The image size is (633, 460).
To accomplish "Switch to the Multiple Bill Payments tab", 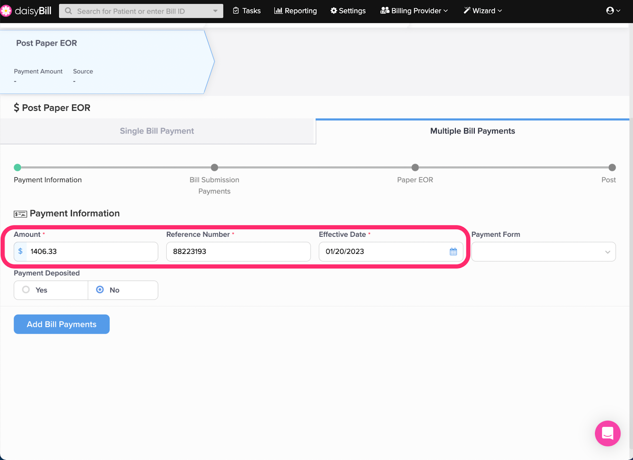I will [x=472, y=131].
